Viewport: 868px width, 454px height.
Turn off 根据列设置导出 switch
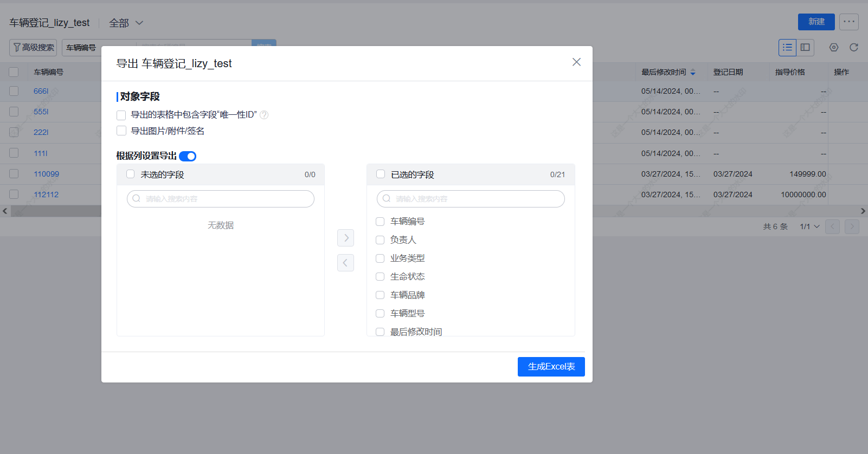188,156
